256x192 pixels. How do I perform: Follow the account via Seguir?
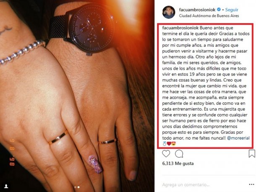point(232,10)
